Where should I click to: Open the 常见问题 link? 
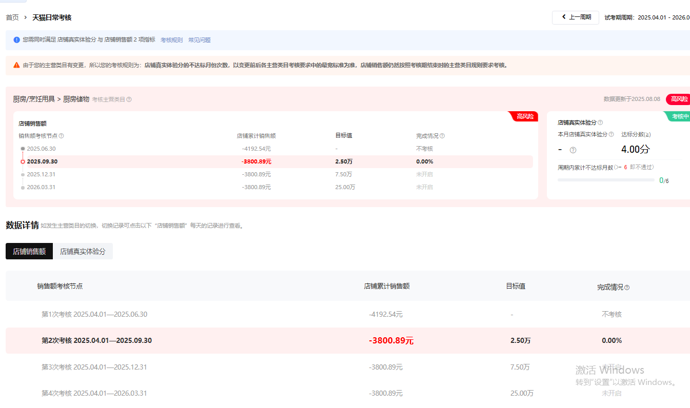[x=199, y=40]
